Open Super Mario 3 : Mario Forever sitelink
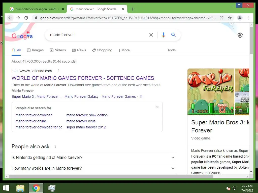Image resolution: width=258 pixels, height=193 pixels. point(36,96)
